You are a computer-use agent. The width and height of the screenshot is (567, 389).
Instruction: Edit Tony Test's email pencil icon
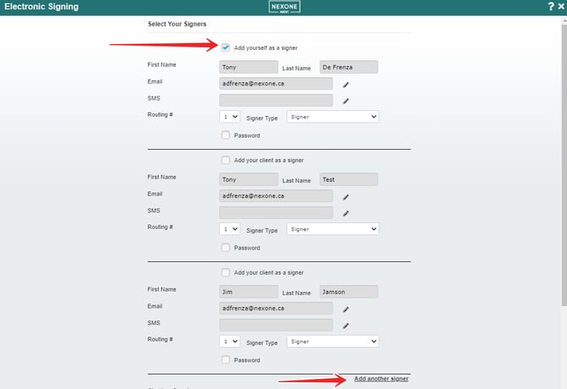pos(345,197)
